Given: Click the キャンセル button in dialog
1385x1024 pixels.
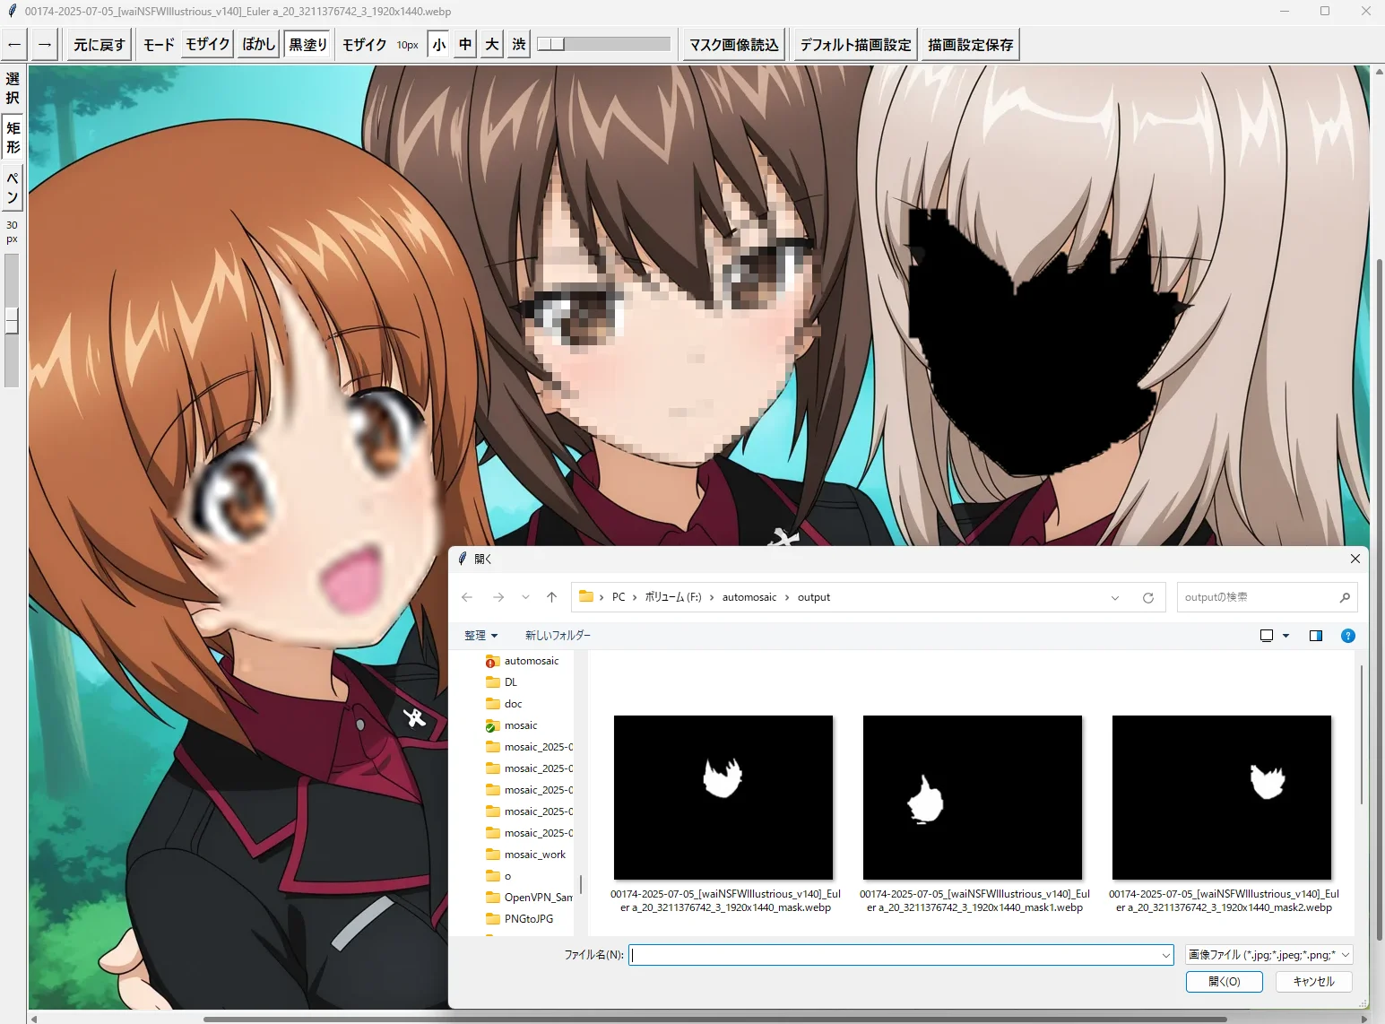Looking at the screenshot, I should pos(1313,982).
